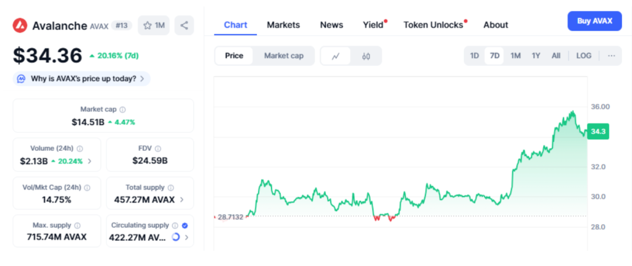Open Market cap info tooltip icon
The image size is (632, 266).
coord(123,110)
